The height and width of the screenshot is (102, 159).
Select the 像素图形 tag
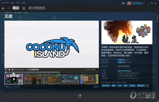click(x=141, y=86)
